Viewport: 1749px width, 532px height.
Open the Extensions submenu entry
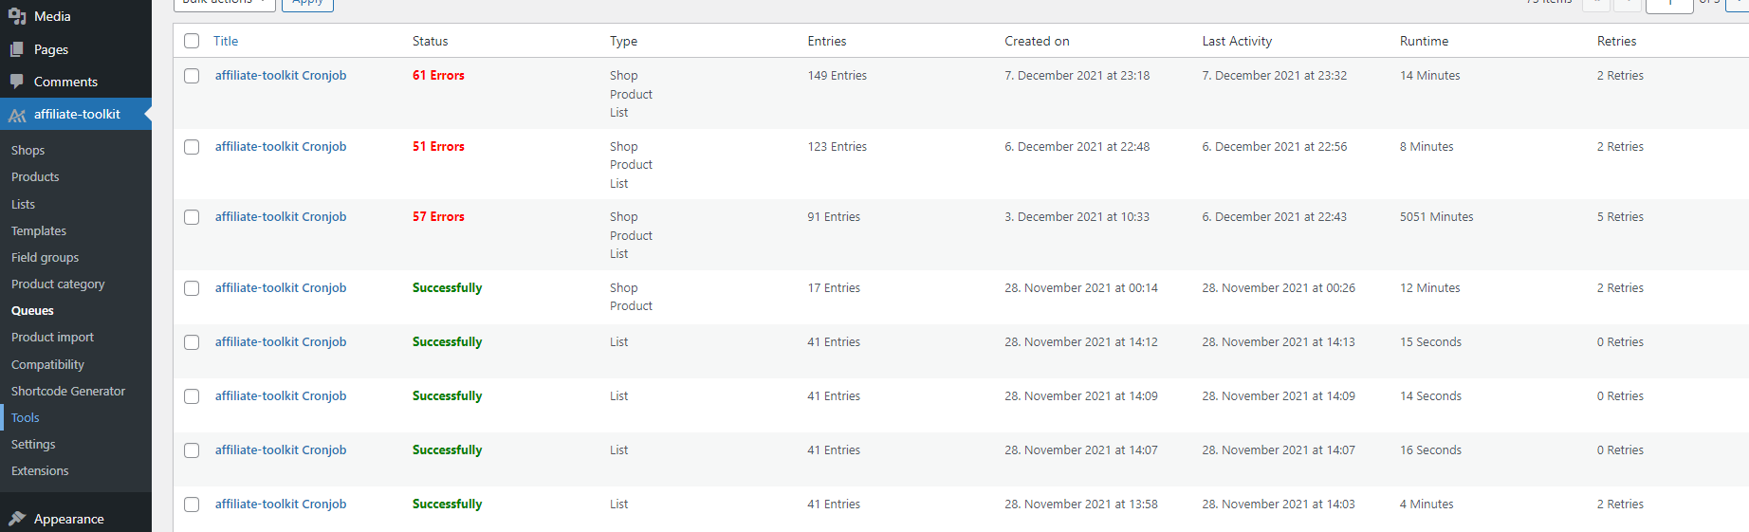(x=40, y=470)
